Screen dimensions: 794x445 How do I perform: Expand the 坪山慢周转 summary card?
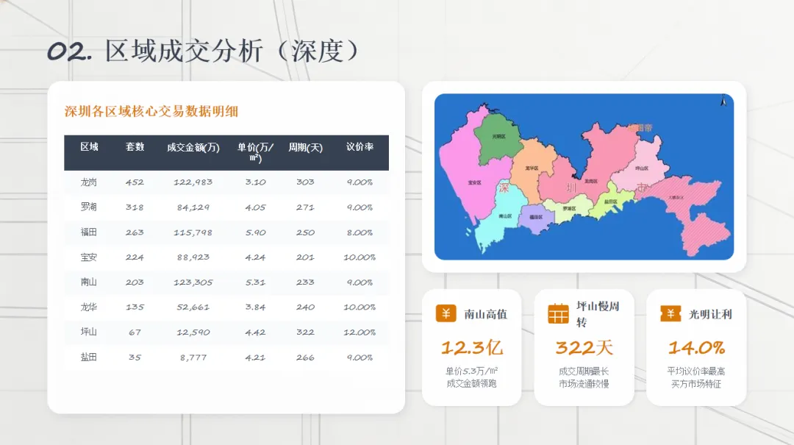584,346
